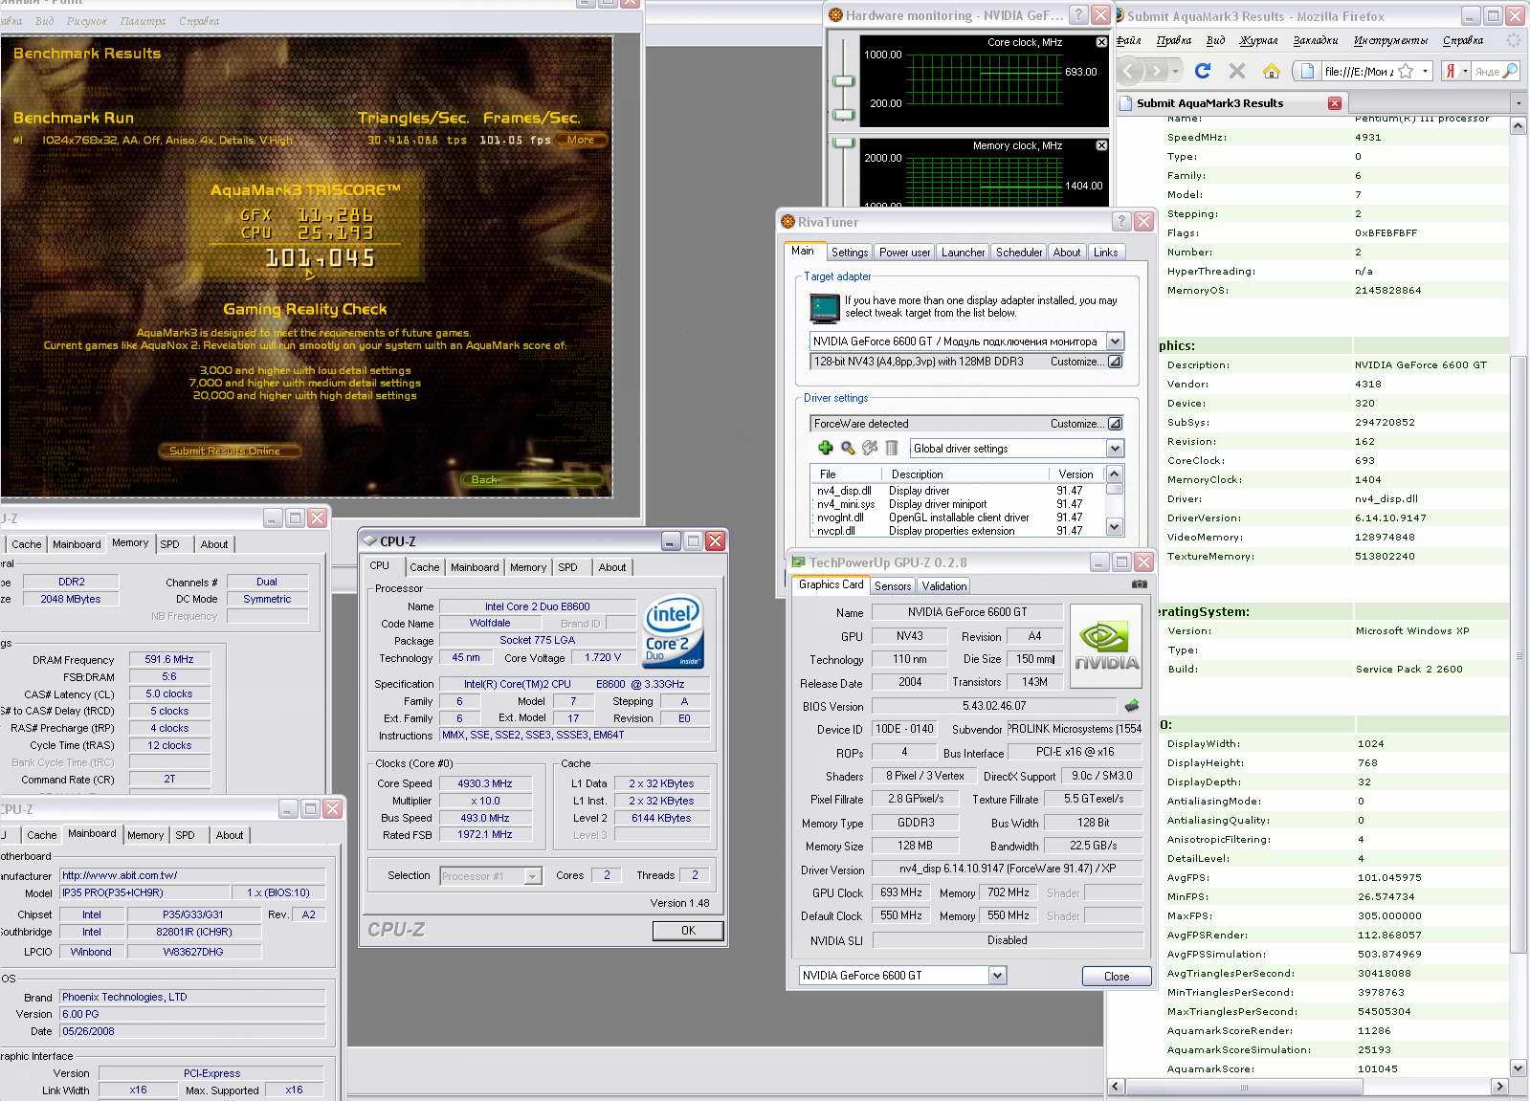Open the RivaTuner target adapter dropdown

pyautogui.click(x=1115, y=341)
